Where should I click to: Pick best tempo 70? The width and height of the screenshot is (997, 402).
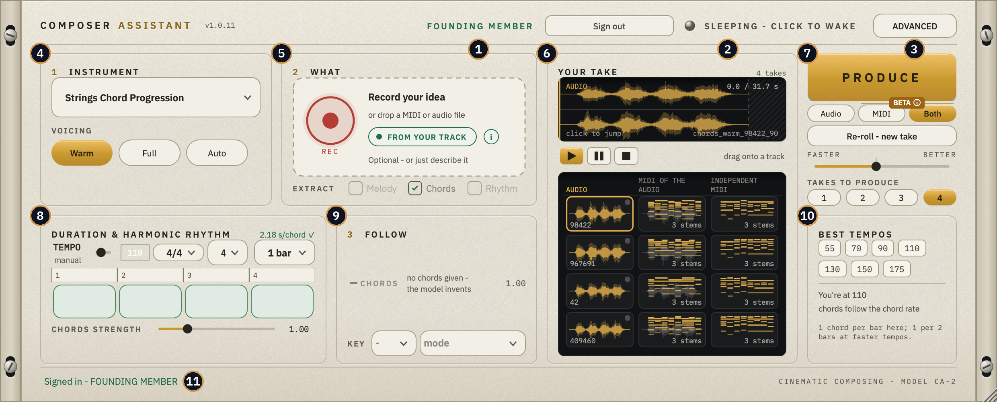click(856, 248)
